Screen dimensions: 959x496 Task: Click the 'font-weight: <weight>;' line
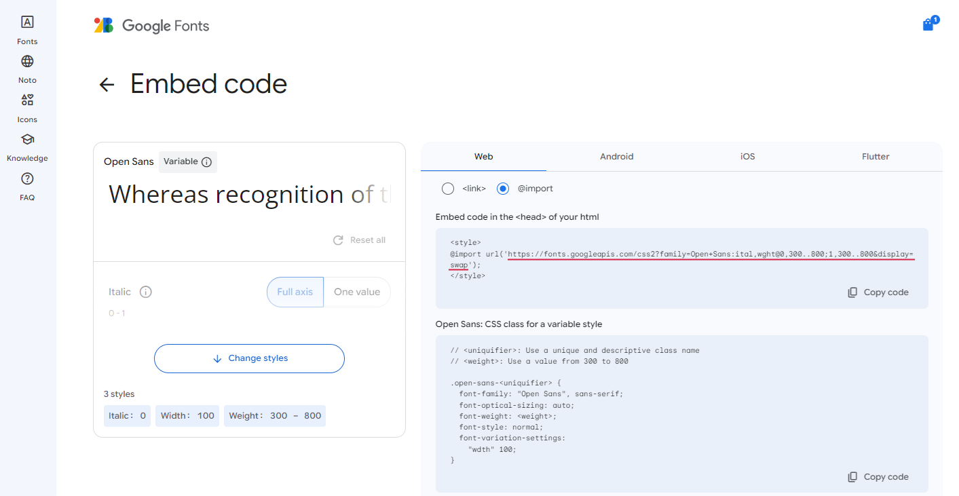click(x=508, y=416)
